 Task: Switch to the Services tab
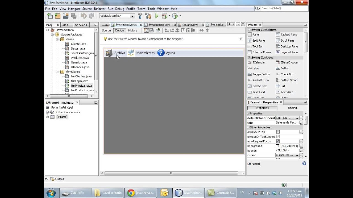point(81,25)
